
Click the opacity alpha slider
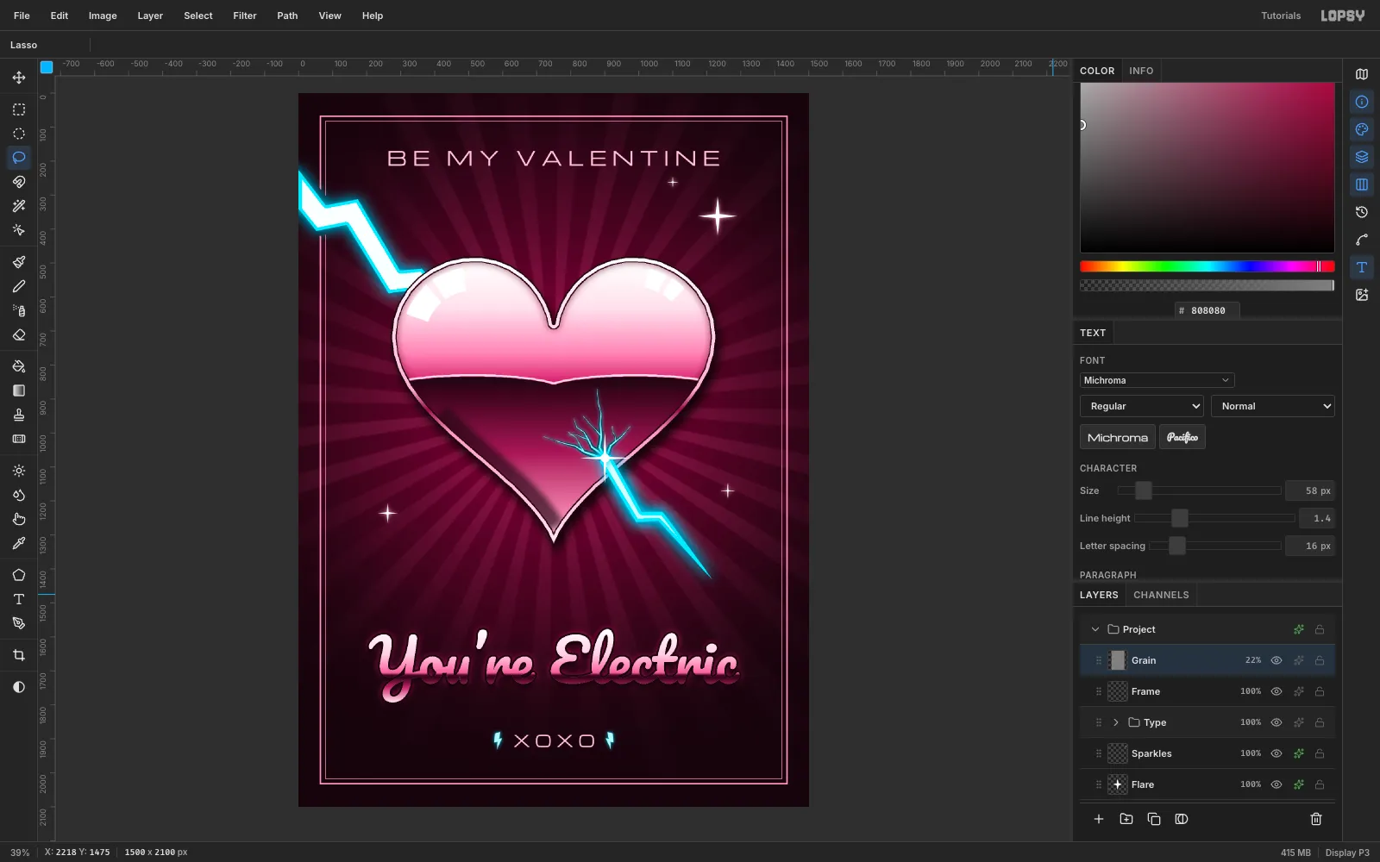(1207, 285)
